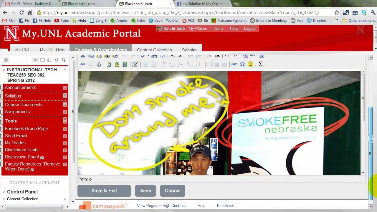Open Syllabus options chevron
This screenshot has width=377, height=212.
tap(65, 96)
